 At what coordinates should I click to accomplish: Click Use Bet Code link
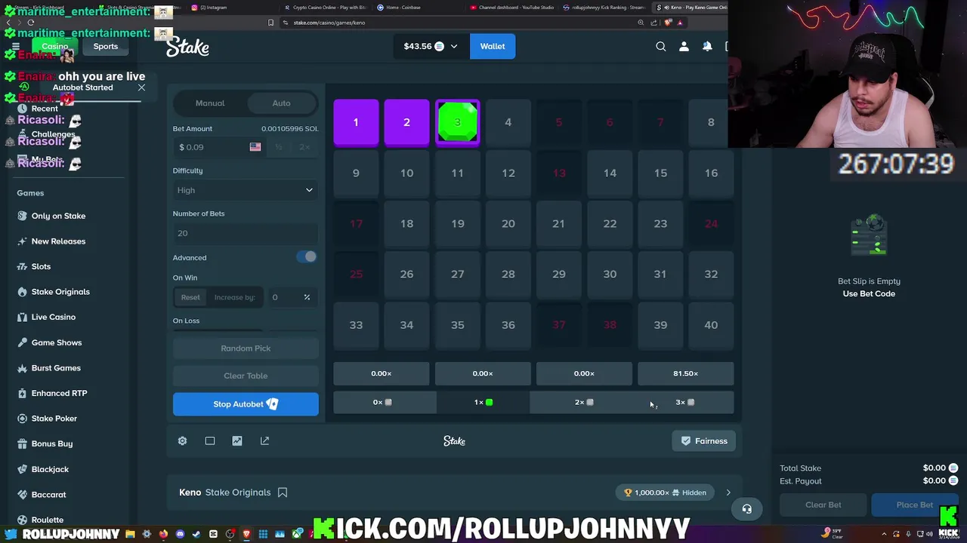coord(869,294)
